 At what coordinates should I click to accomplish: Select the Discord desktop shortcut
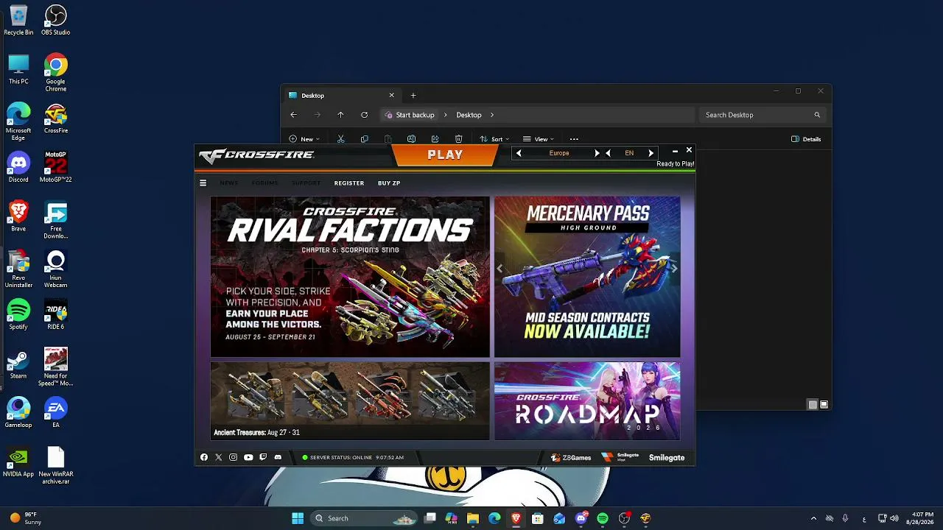18,167
